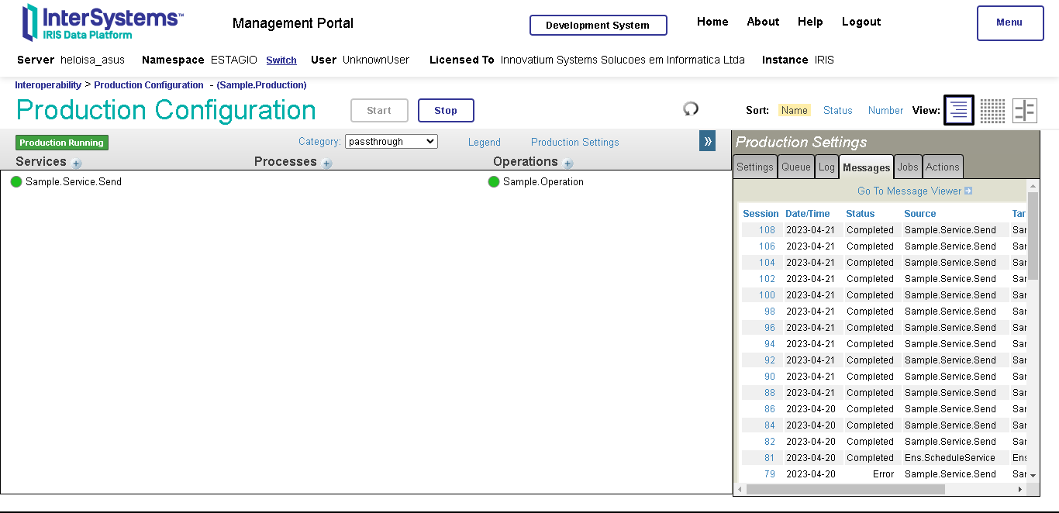Click Sample.Service.Send green status indicator
1059x513 pixels.
click(x=16, y=182)
